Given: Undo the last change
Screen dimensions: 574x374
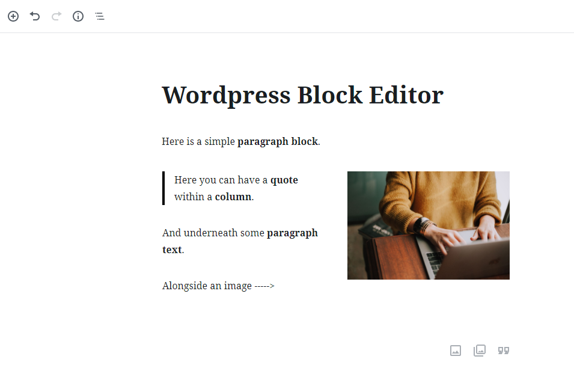Looking at the screenshot, I should (x=35, y=16).
